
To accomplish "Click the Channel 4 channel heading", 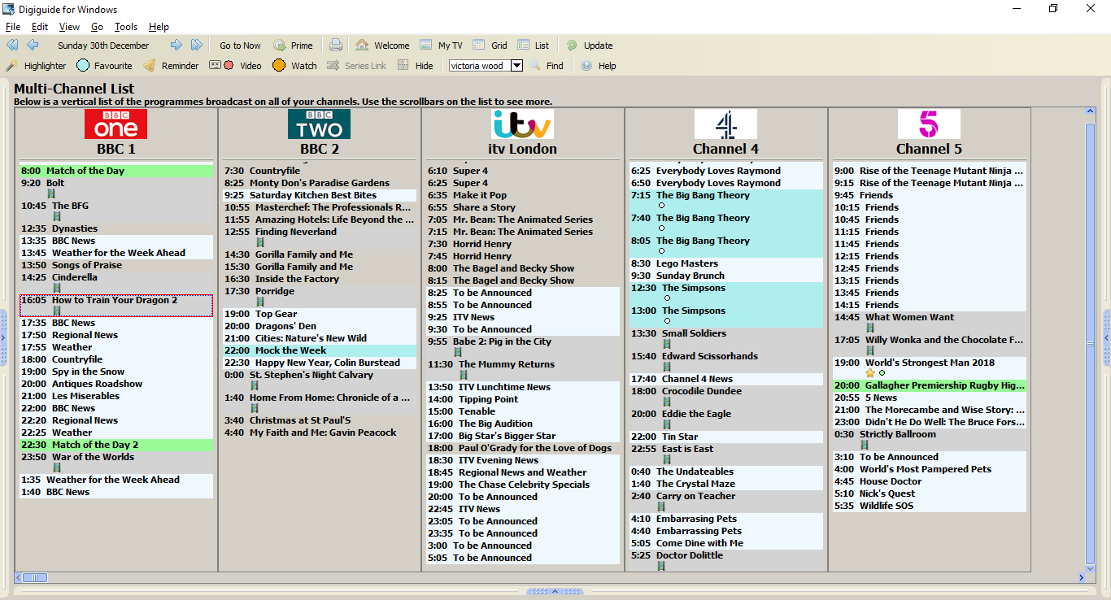I will (726, 149).
